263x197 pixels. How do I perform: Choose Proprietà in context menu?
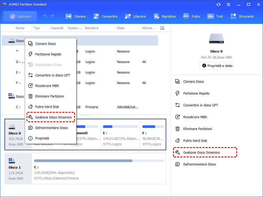coord(50,138)
